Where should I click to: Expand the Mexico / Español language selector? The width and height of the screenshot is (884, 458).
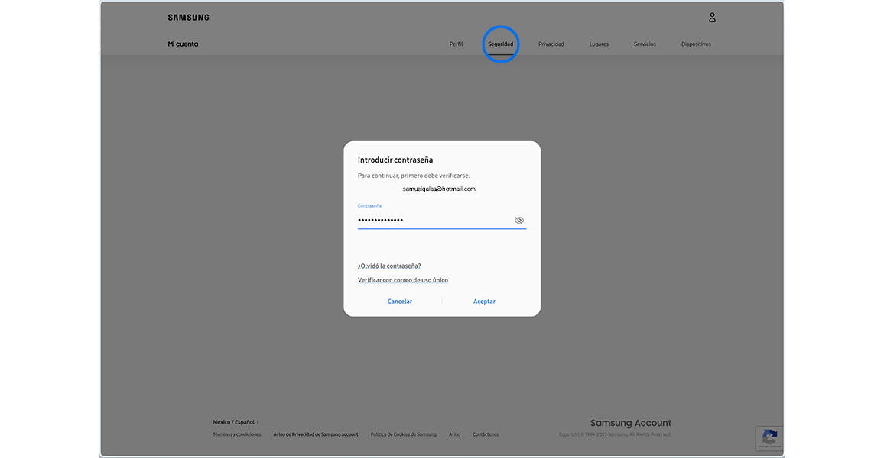click(233, 421)
